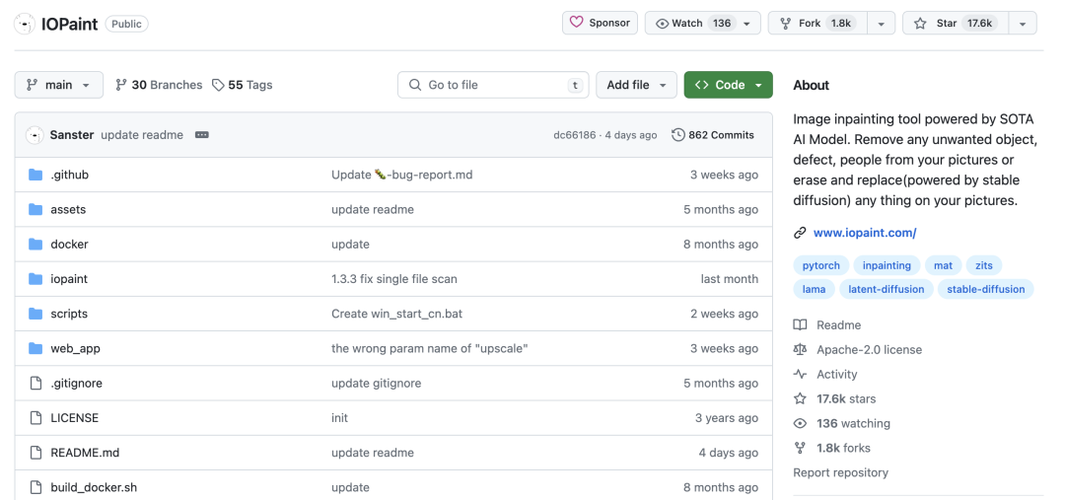The image size is (1065, 500).
Task: Click the IOPaint repository avatar icon
Action: click(x=25, y=24)
